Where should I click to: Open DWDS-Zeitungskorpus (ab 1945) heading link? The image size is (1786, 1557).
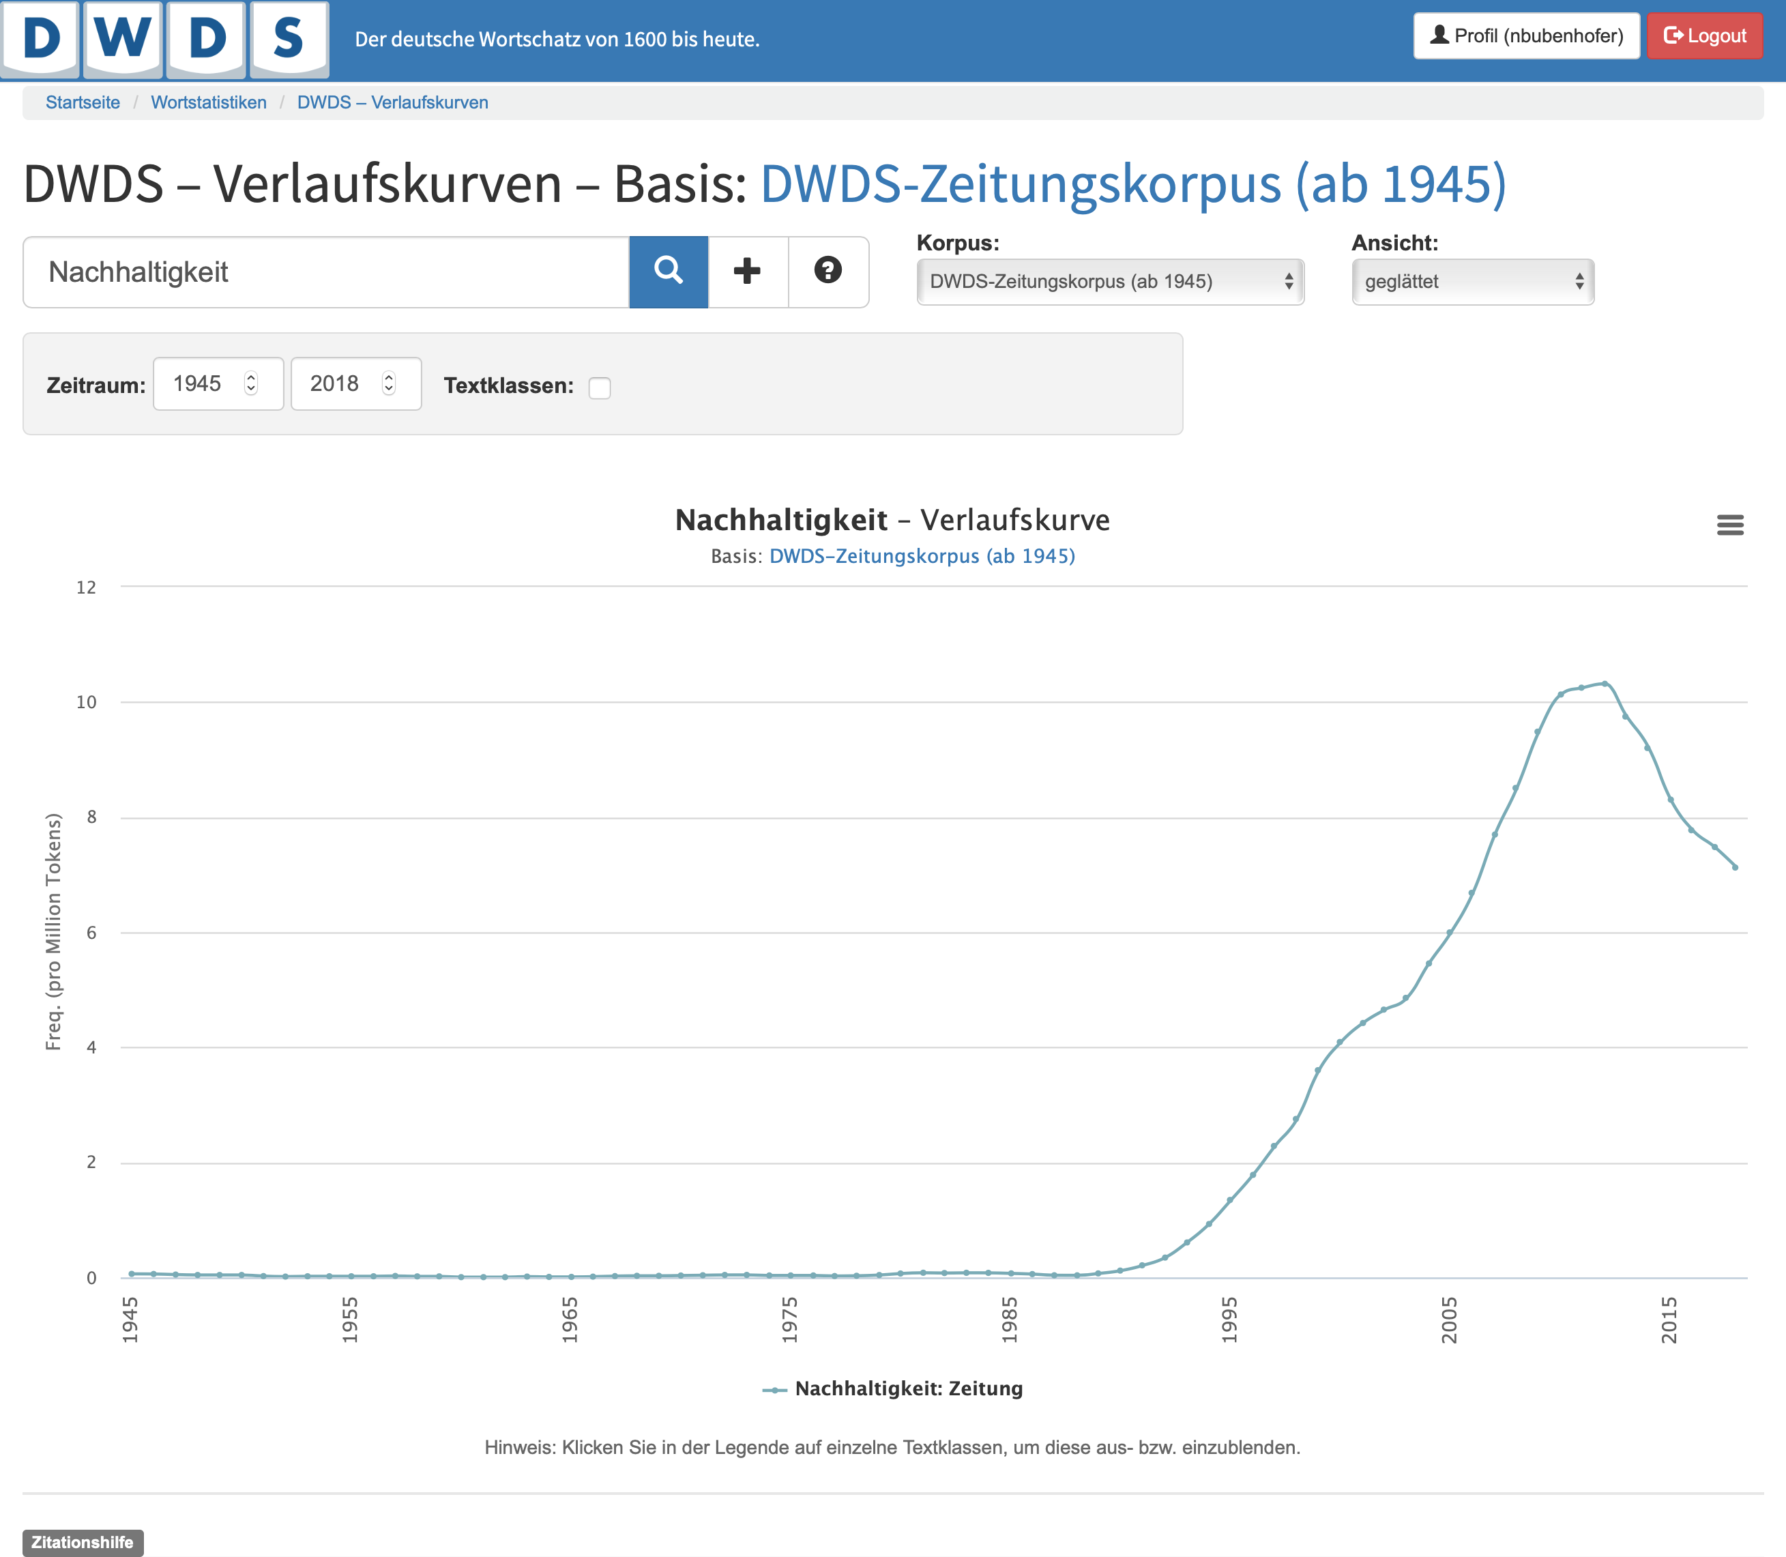coord(1134,184)
